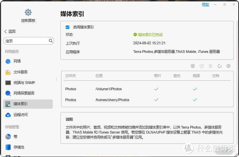Click the 返回 back chevron
239x157 pixels.
[x=6, y=31]
